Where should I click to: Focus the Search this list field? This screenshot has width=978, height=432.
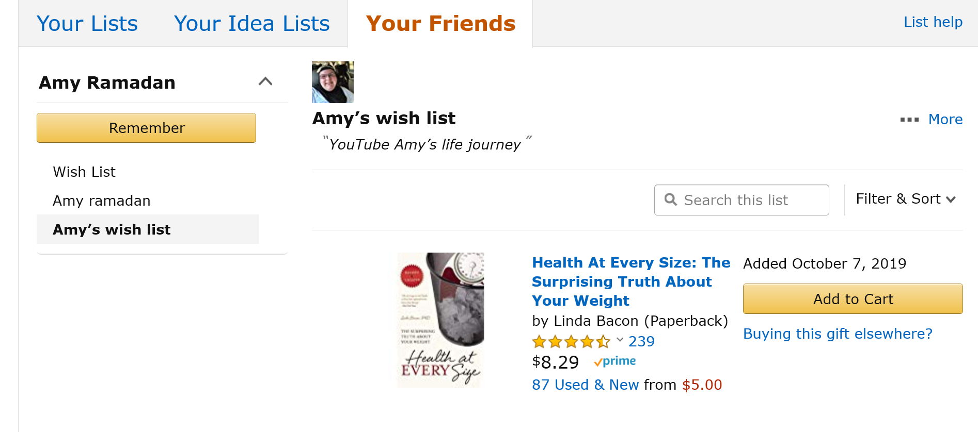742,200
